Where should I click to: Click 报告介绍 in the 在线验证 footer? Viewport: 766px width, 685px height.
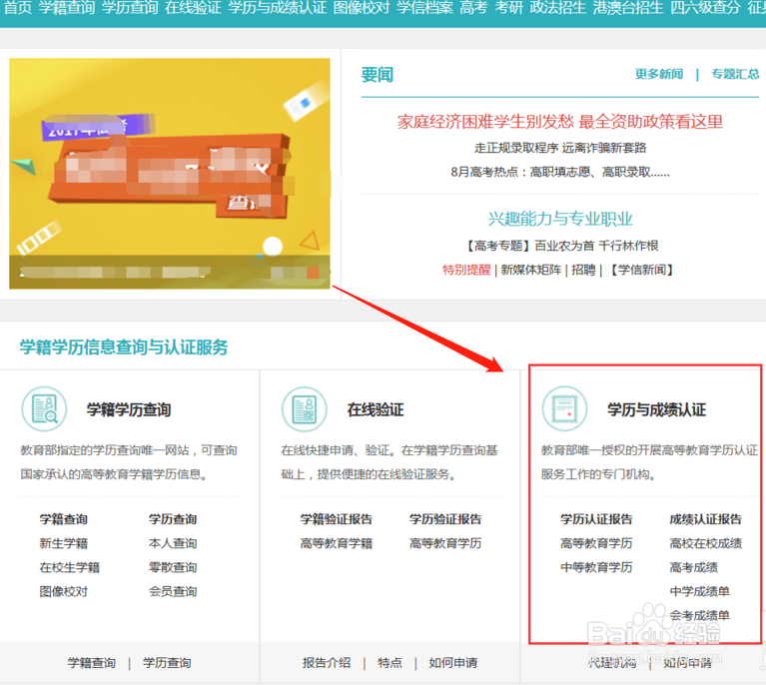tap(327, 662)
